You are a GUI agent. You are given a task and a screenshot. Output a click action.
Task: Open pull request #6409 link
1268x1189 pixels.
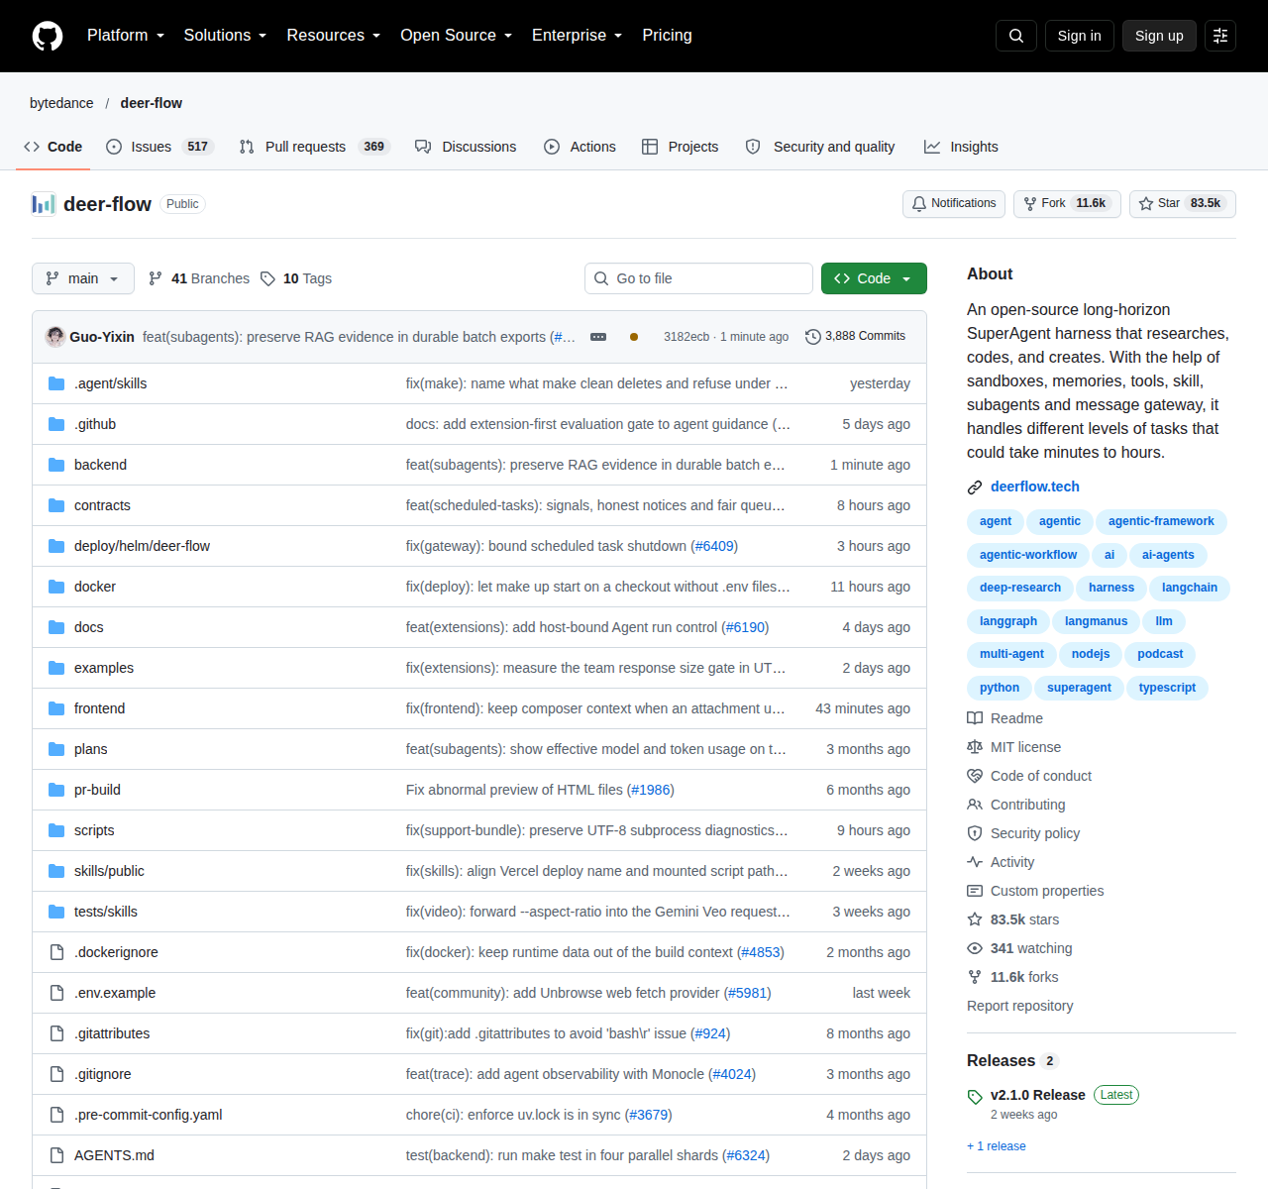714,546
